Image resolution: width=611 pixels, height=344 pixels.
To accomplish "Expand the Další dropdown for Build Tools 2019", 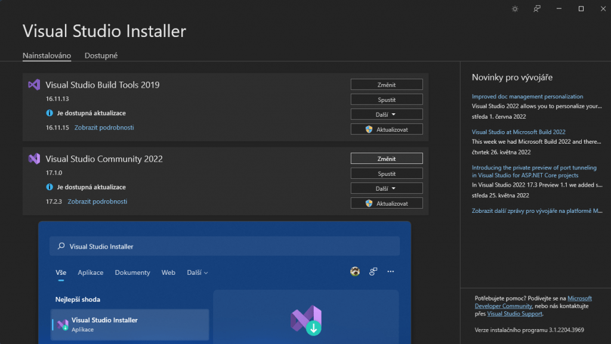I will [386, 114].
